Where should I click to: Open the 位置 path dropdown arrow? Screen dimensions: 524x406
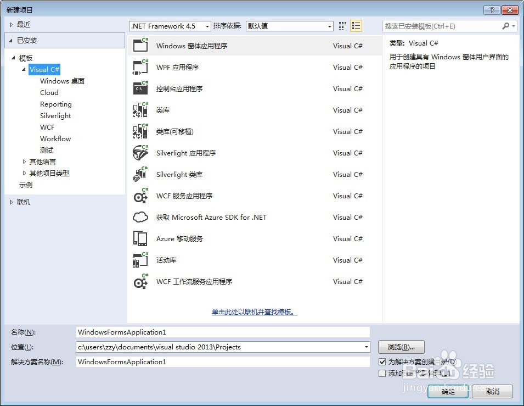click(x=367, y=347)
